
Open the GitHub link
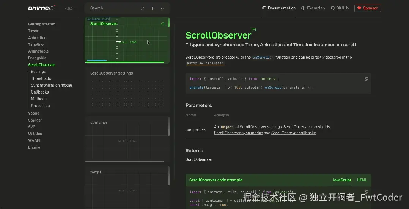(340, 8)
